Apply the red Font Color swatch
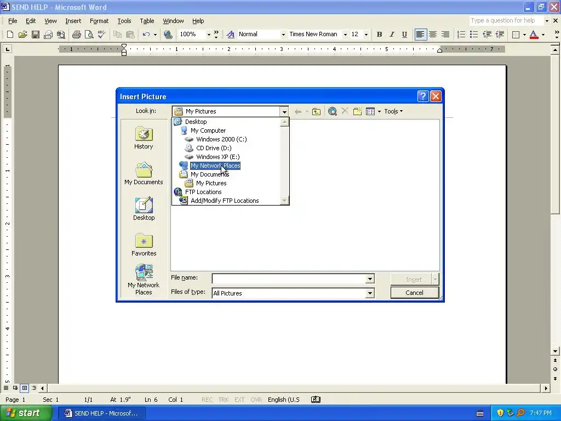The height and width of the screenshot is (421, 561). (534, 35)
